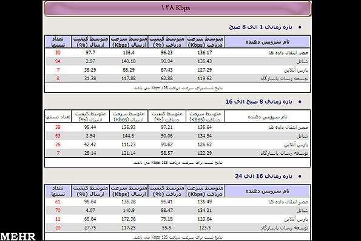Select heading 'بازه زمانی 8 صبح الی 16'
Screen dimensions: 361x241
tap(259, 101)
